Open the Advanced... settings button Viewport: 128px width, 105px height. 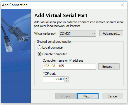[x=111, y=33]
